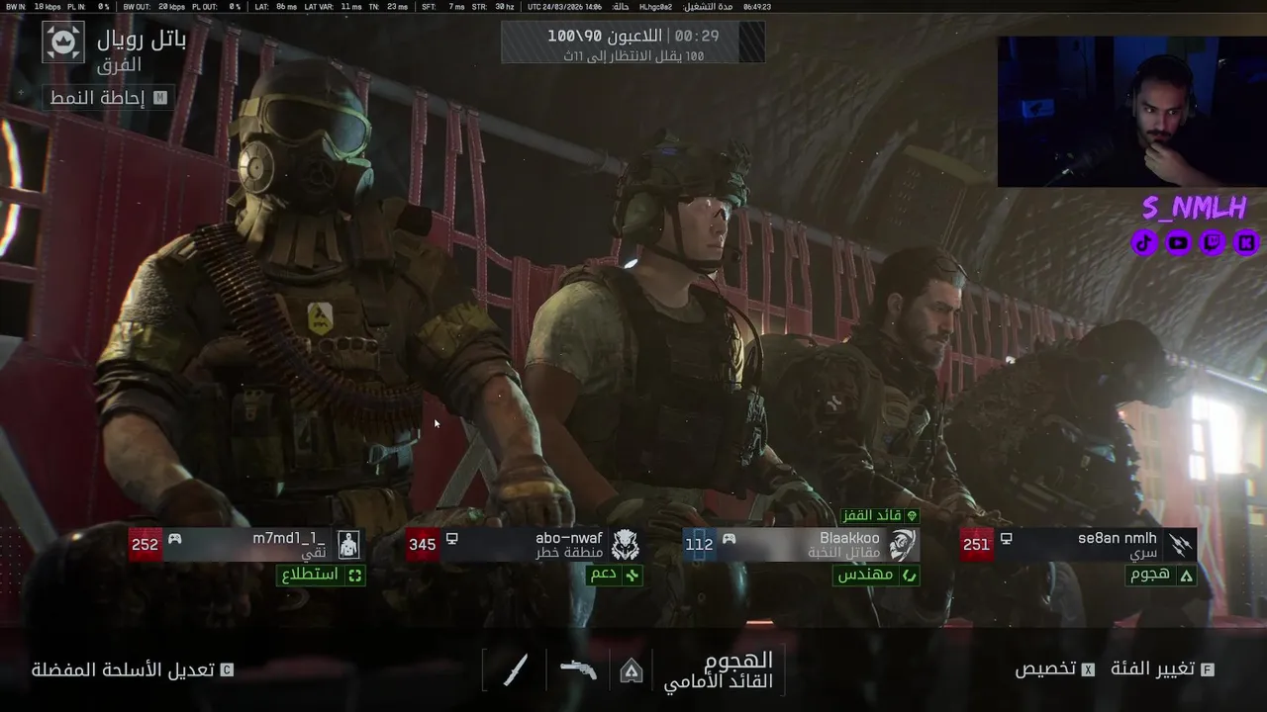Image resolution: width=1267 pixels, height=712 pixels.
Task: Click LAT 96 ms network stat
Action: (x=275, y=6)
